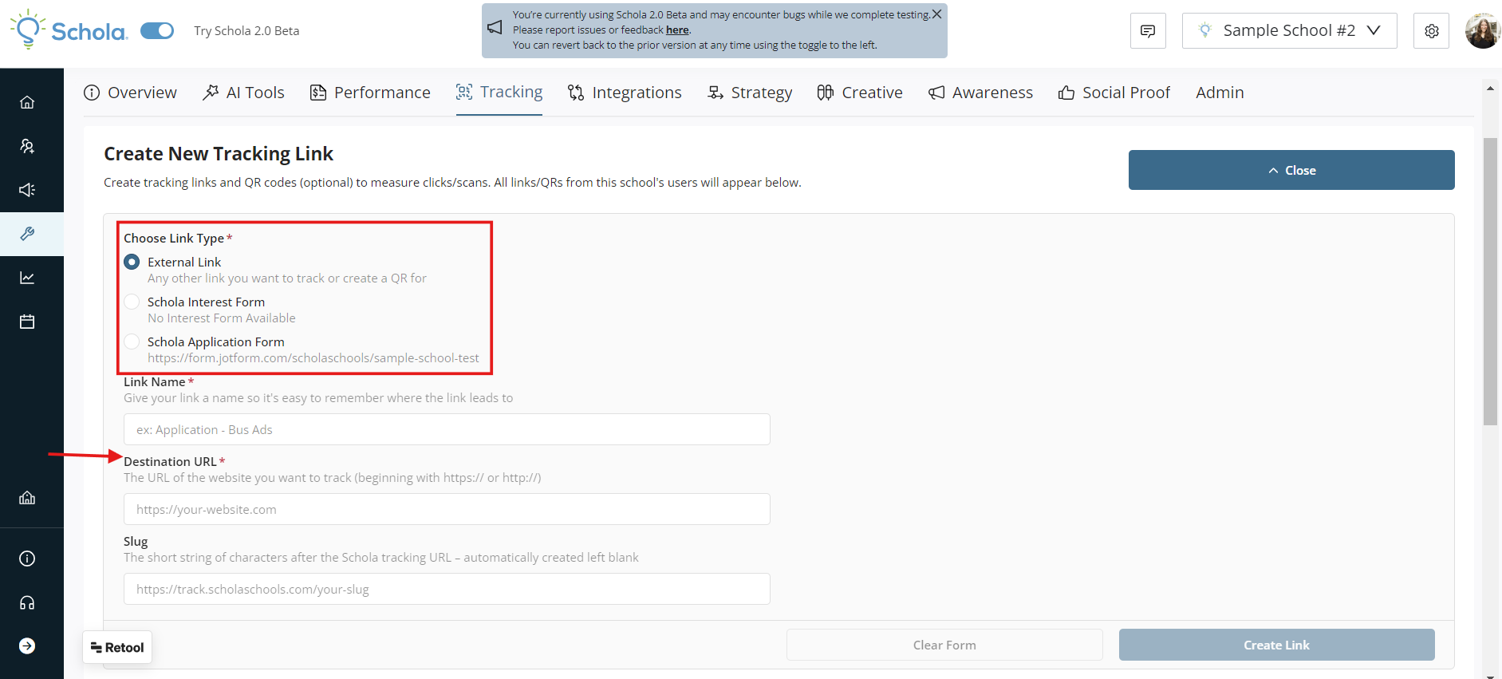Open the wrench tools sidebar icon

pos(27,234)
